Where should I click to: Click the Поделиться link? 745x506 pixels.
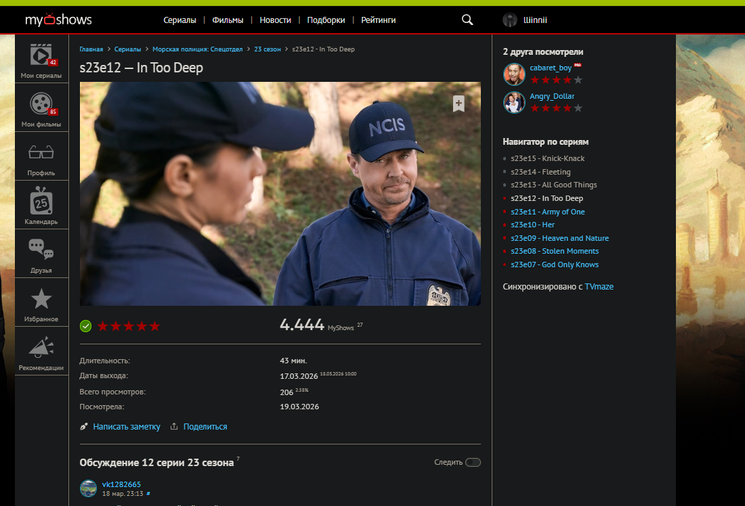[x=205, y=427]
